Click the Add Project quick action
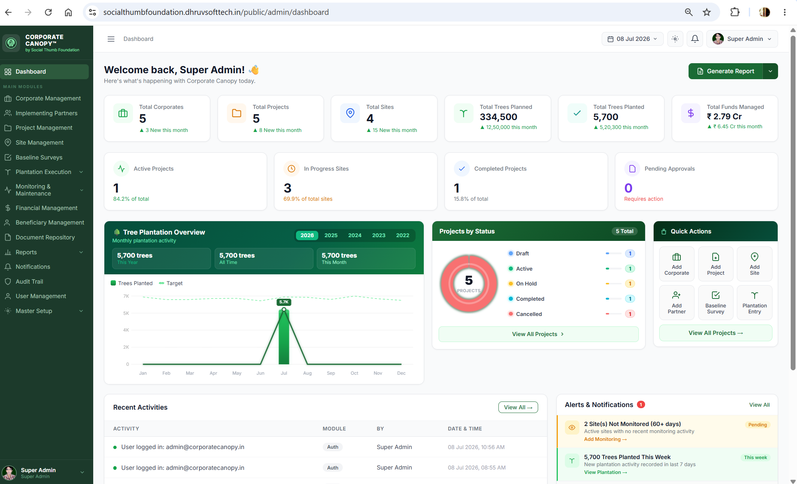Viewport: 797px width, 484px height. click(715, 264)
